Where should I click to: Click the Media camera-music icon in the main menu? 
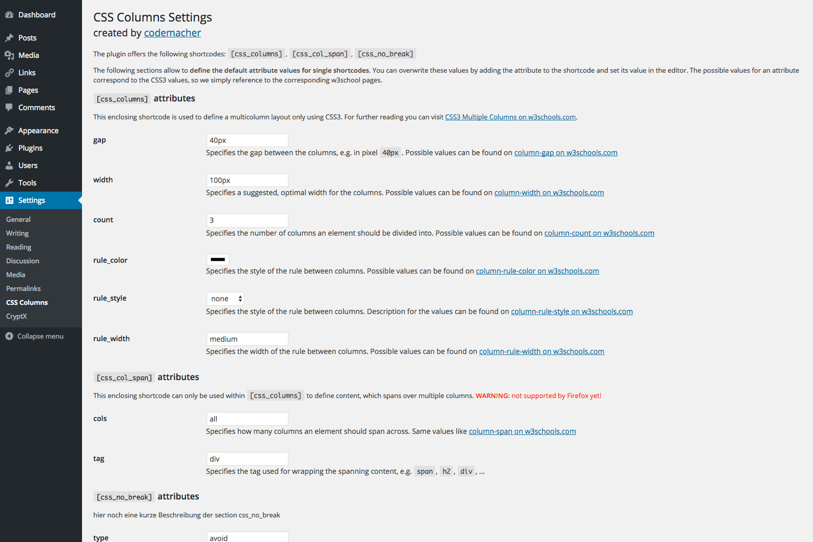coord(9,55)
